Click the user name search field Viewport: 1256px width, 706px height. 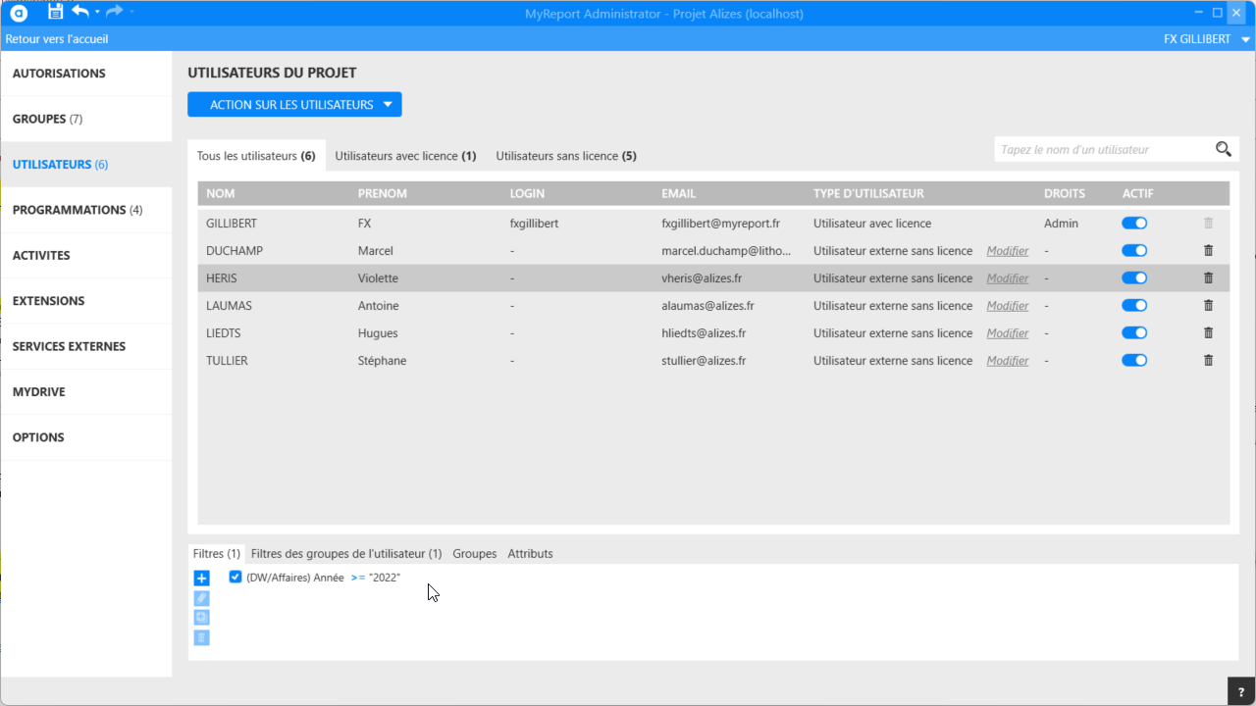(x=1099, y=149)
